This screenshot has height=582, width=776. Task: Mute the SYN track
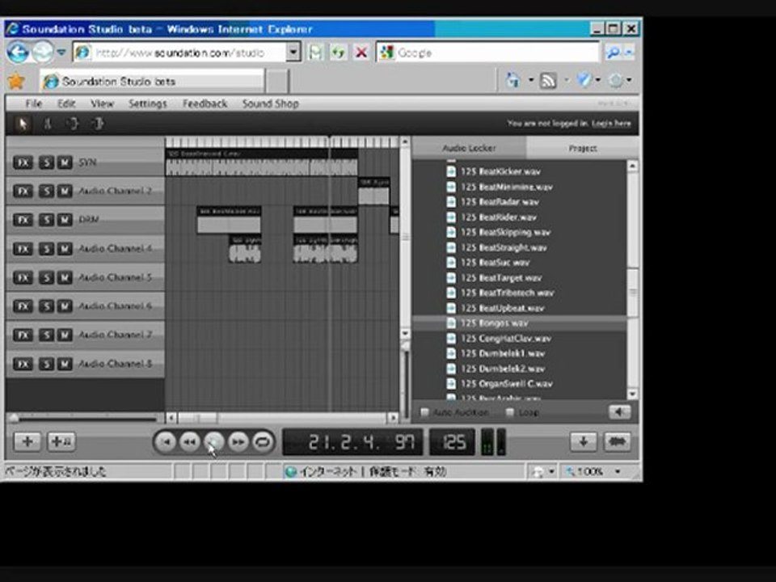coord(65,162)
